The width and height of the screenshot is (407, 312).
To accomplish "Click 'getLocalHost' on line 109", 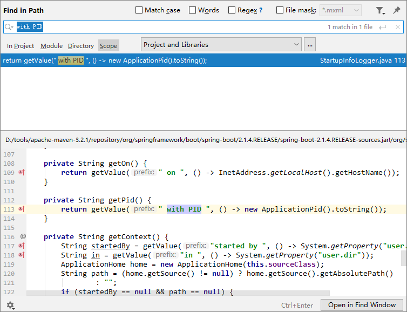I will pos(296,172).
